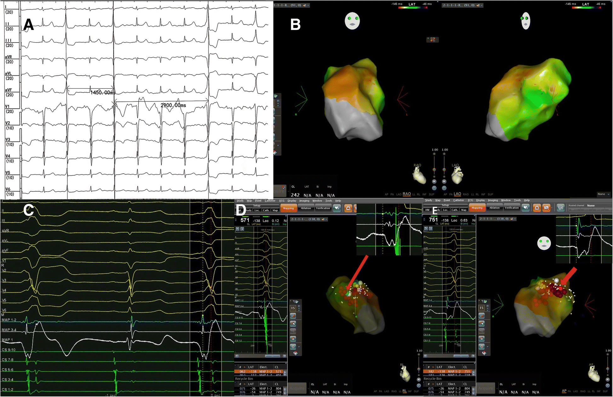Click bar-graph histogram icon in panel D toolbox
This screenshot has width=613, height=397.
293,316
